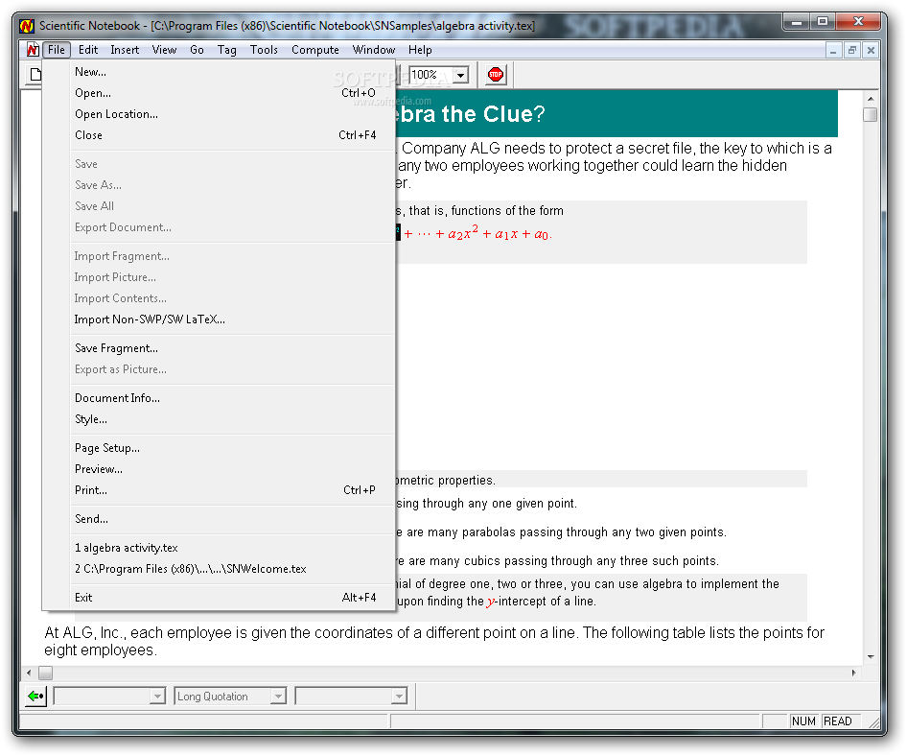
Task: Open the Edit menu
Action: (x=88, y=50)
